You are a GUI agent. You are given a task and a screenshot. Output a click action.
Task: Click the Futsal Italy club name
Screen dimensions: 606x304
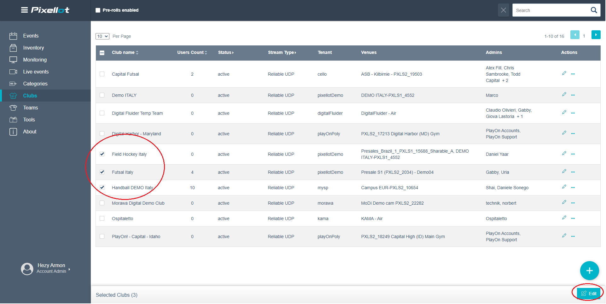click(123, 172)
